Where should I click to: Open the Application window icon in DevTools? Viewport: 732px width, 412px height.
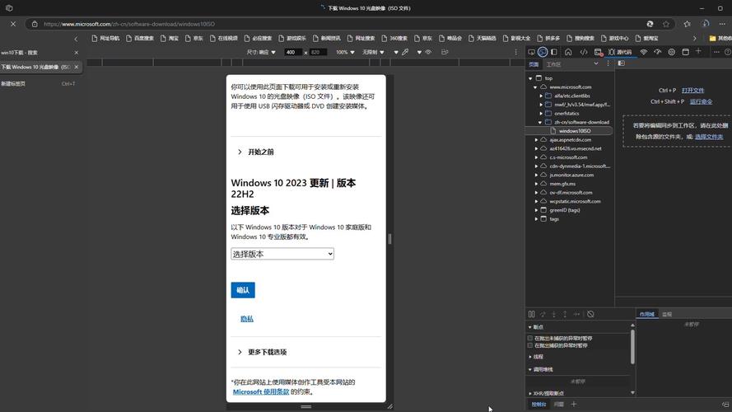[x=685, y=52]
